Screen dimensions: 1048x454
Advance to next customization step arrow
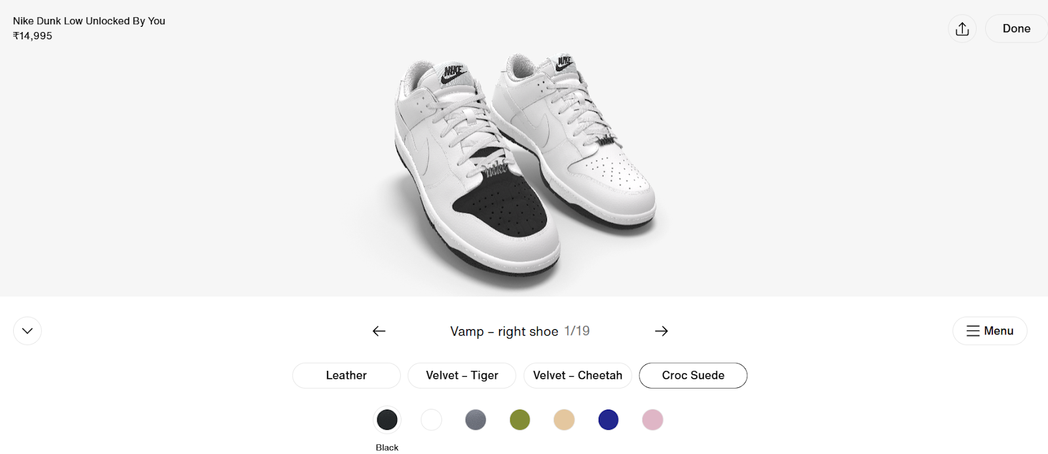click(x=662, y=331)
